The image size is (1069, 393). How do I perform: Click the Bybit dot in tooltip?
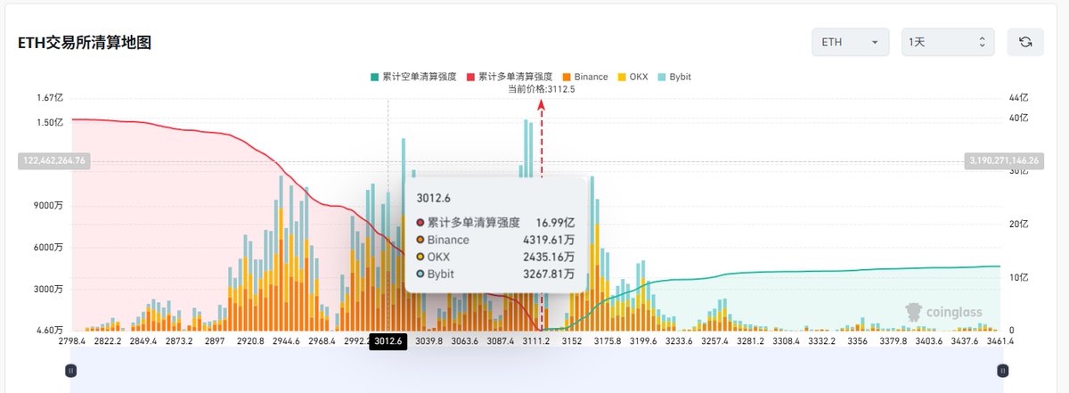tap(421, 274)
